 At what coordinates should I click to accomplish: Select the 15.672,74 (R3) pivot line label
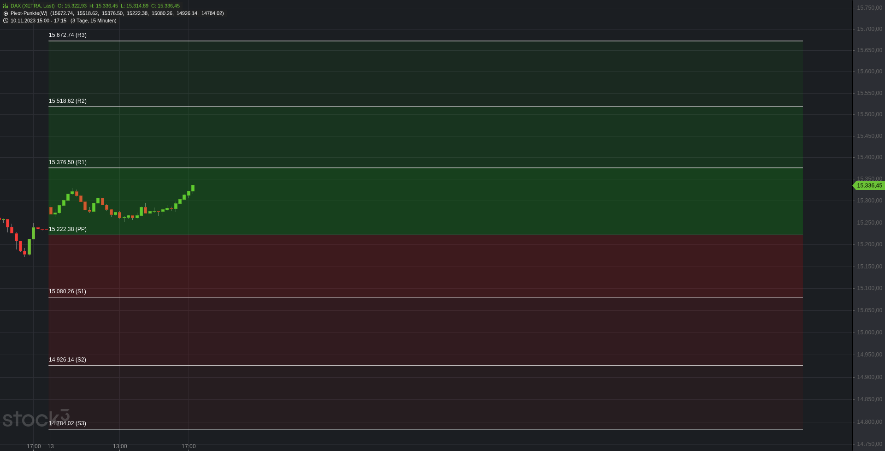point(68,35)
